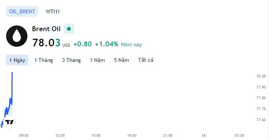Click the Brent Oil droplet logo icon

click(17, 36)
